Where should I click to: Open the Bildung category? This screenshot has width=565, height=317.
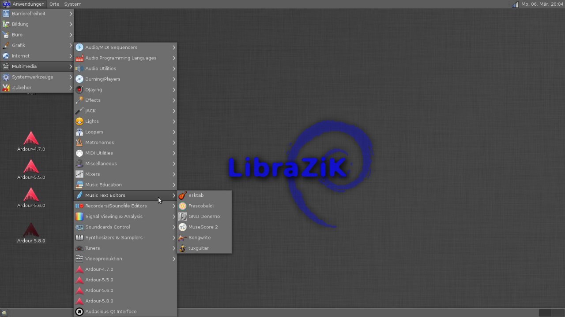pyautogui.click(x=37, y=24)
